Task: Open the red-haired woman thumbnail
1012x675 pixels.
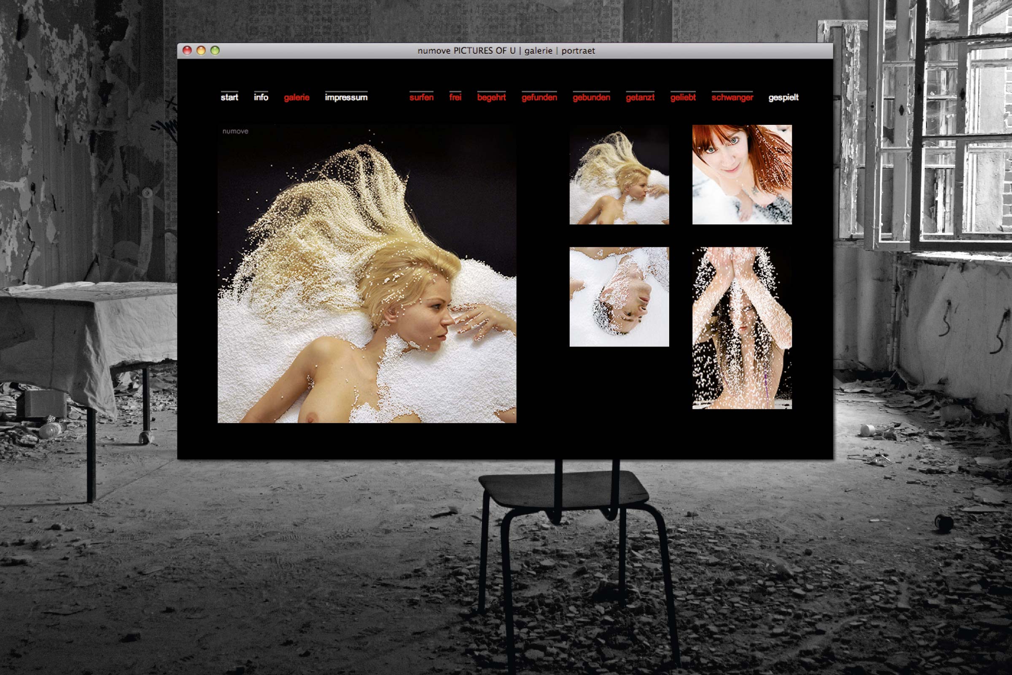Action: [x=742, y=174]
